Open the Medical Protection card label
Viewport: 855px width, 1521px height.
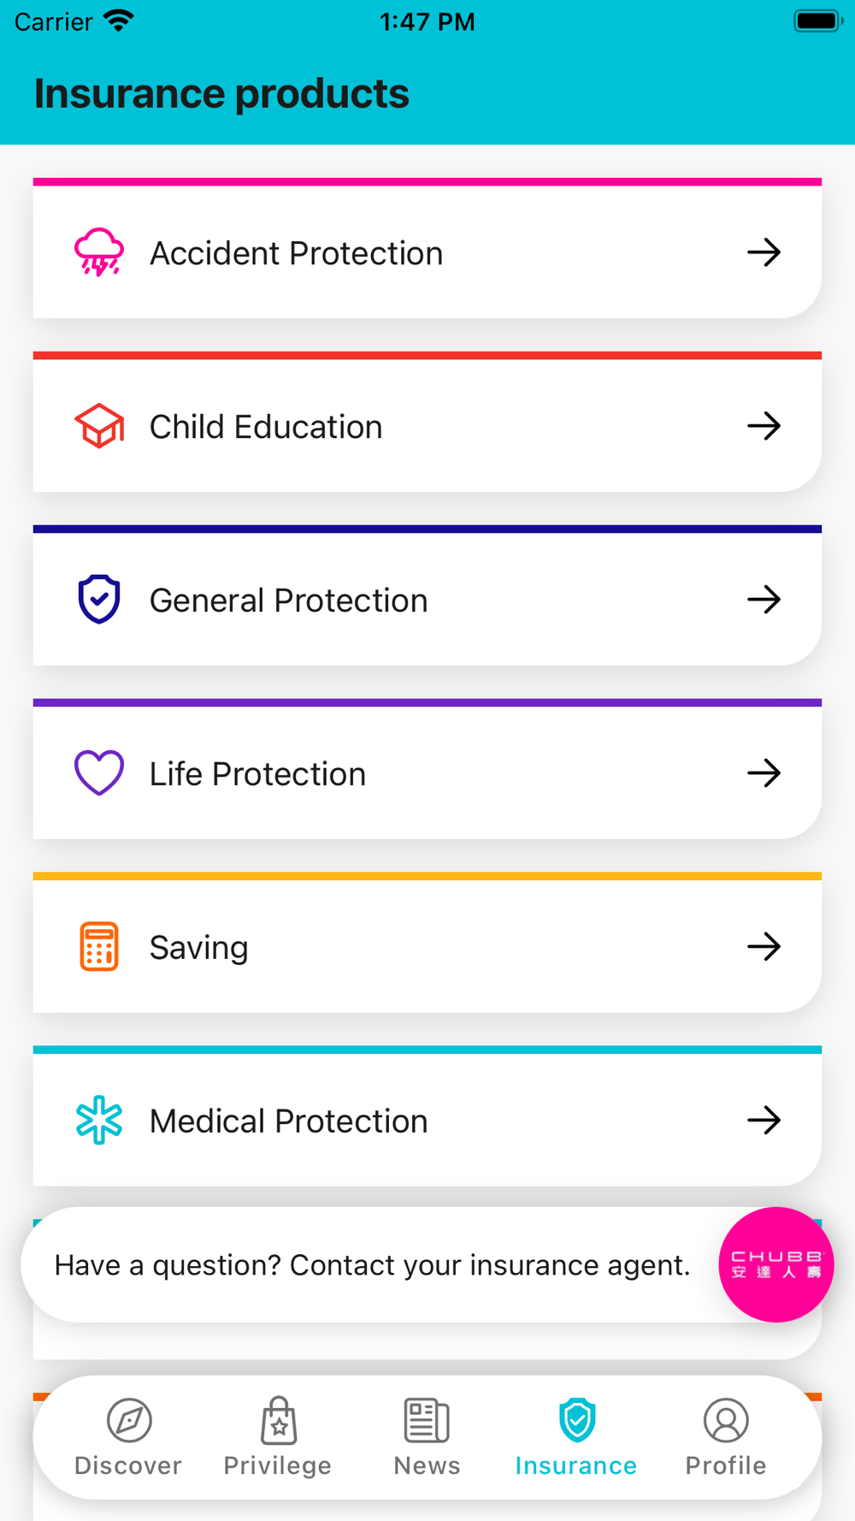coord(288,1121)
